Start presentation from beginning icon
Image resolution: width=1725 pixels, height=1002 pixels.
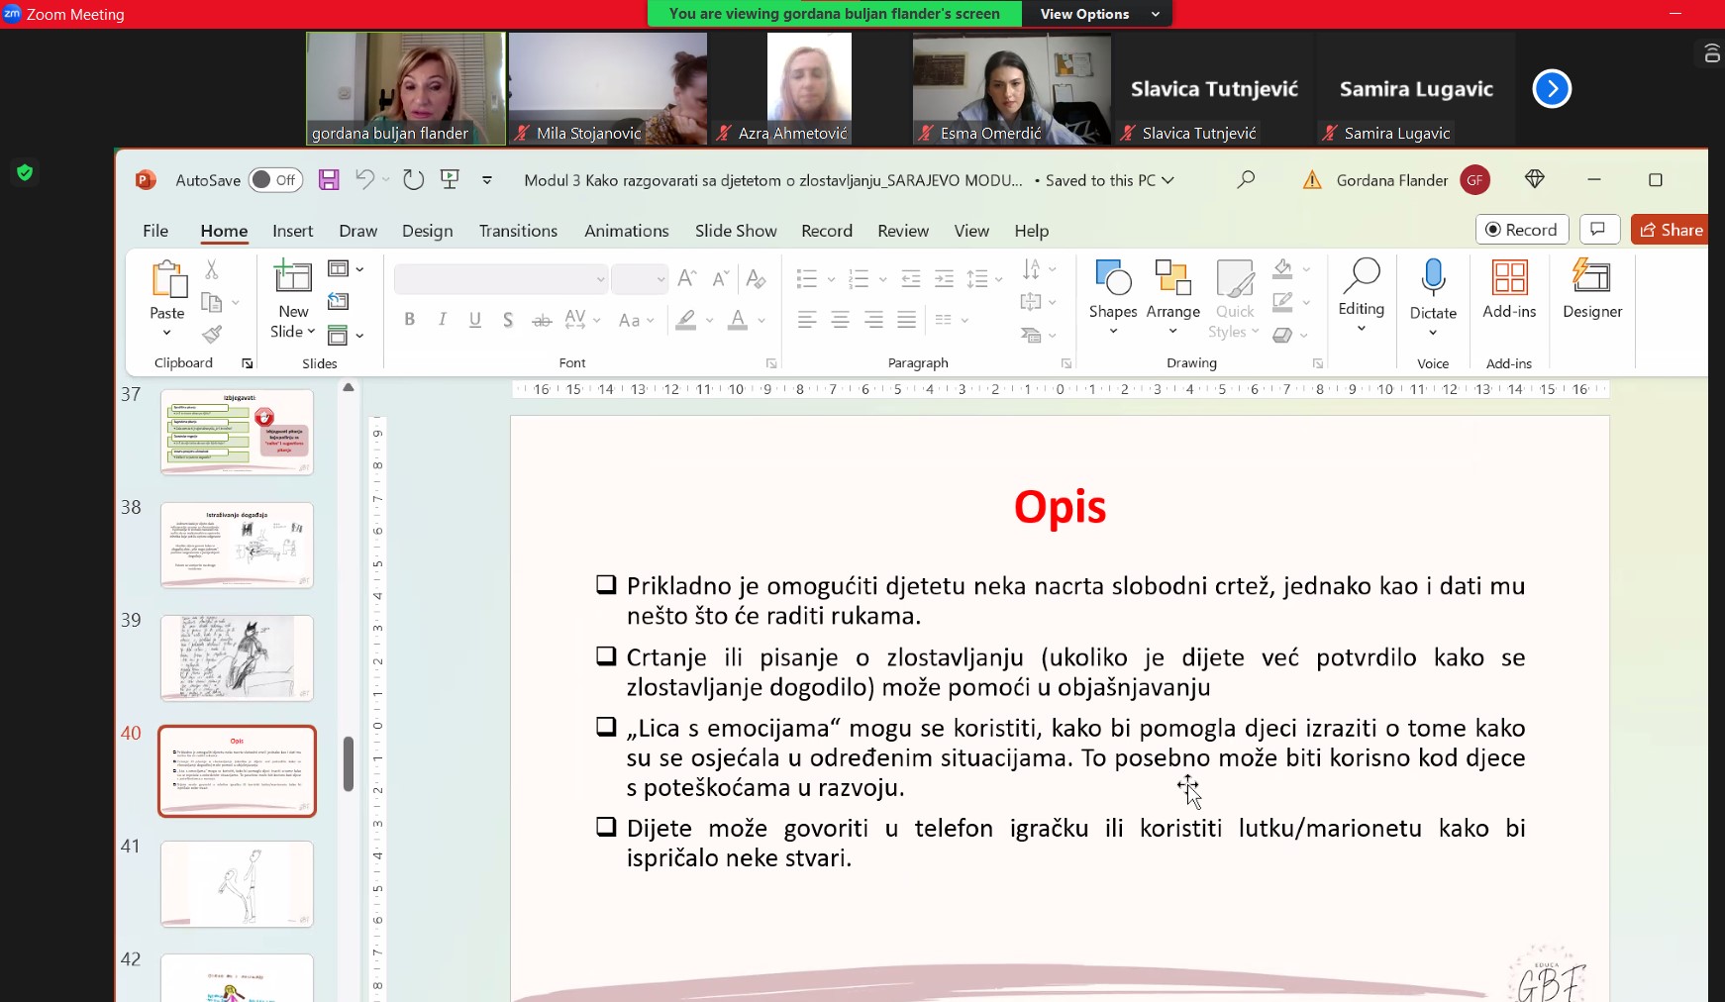(x=450, y=179)
